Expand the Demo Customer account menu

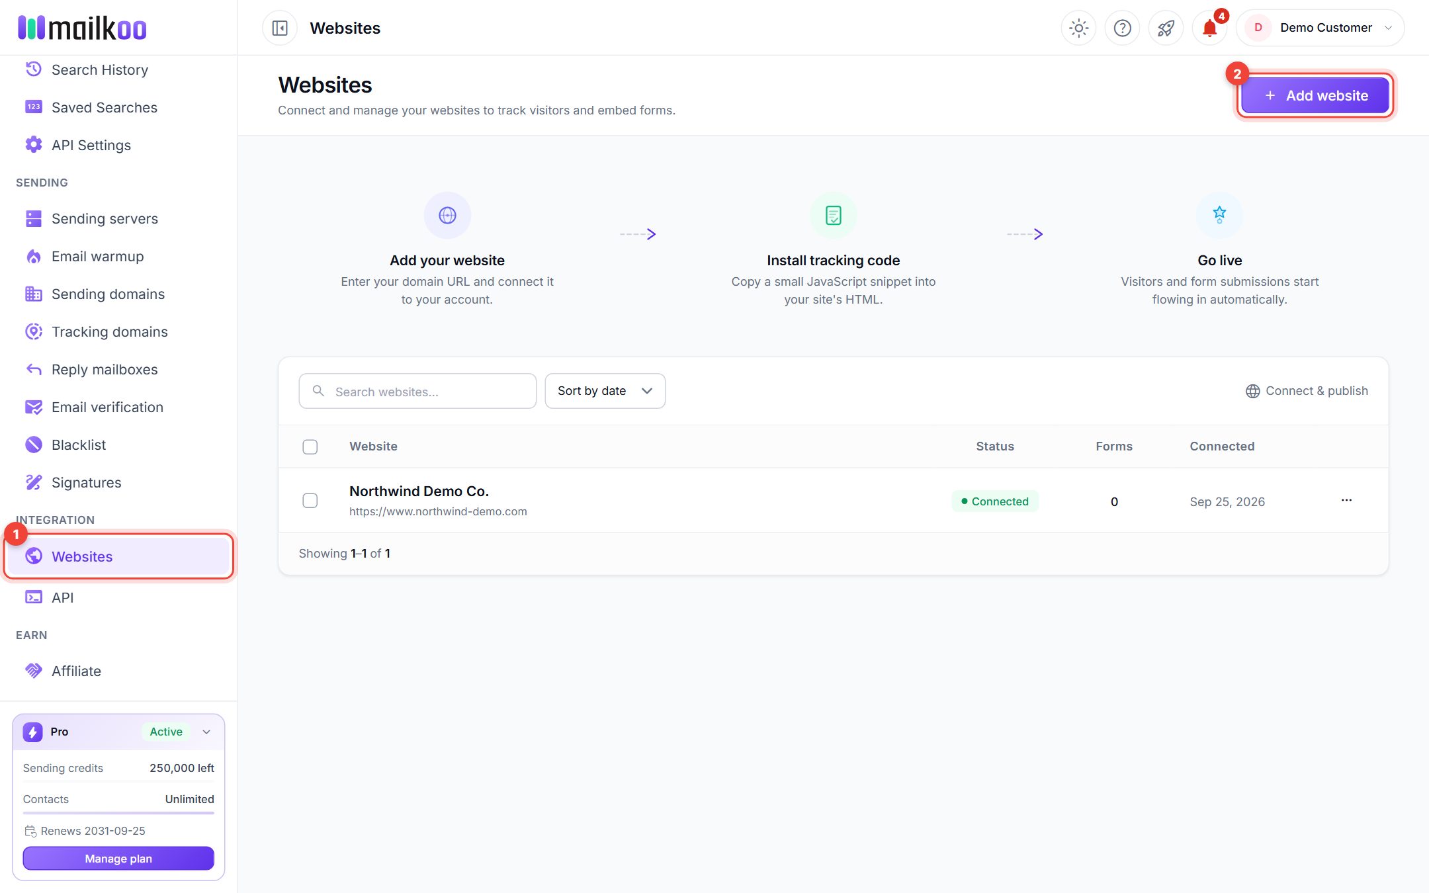click(1320, 28)
